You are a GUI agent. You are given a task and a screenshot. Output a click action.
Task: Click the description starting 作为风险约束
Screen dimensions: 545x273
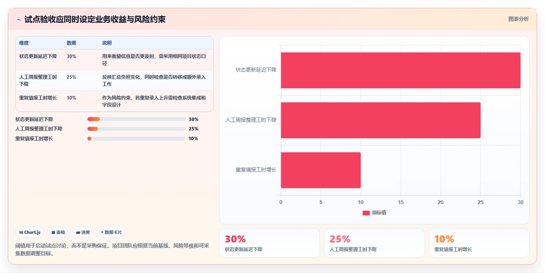click(154, 101)
